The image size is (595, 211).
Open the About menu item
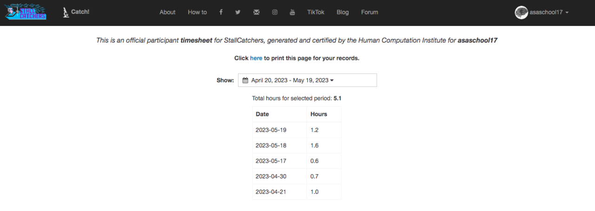[167, 13]
